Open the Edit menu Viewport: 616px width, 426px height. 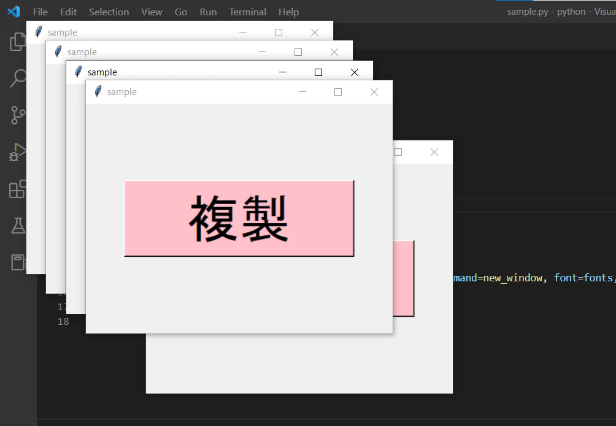[68, 12]
